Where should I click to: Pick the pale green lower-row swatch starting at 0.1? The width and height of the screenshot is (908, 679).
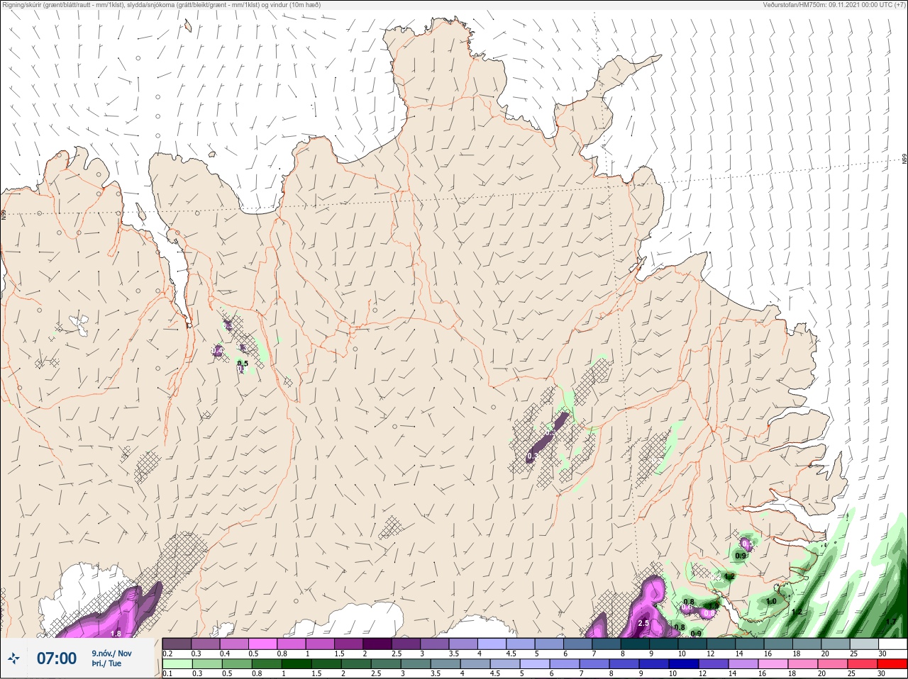tap(177, 664)
